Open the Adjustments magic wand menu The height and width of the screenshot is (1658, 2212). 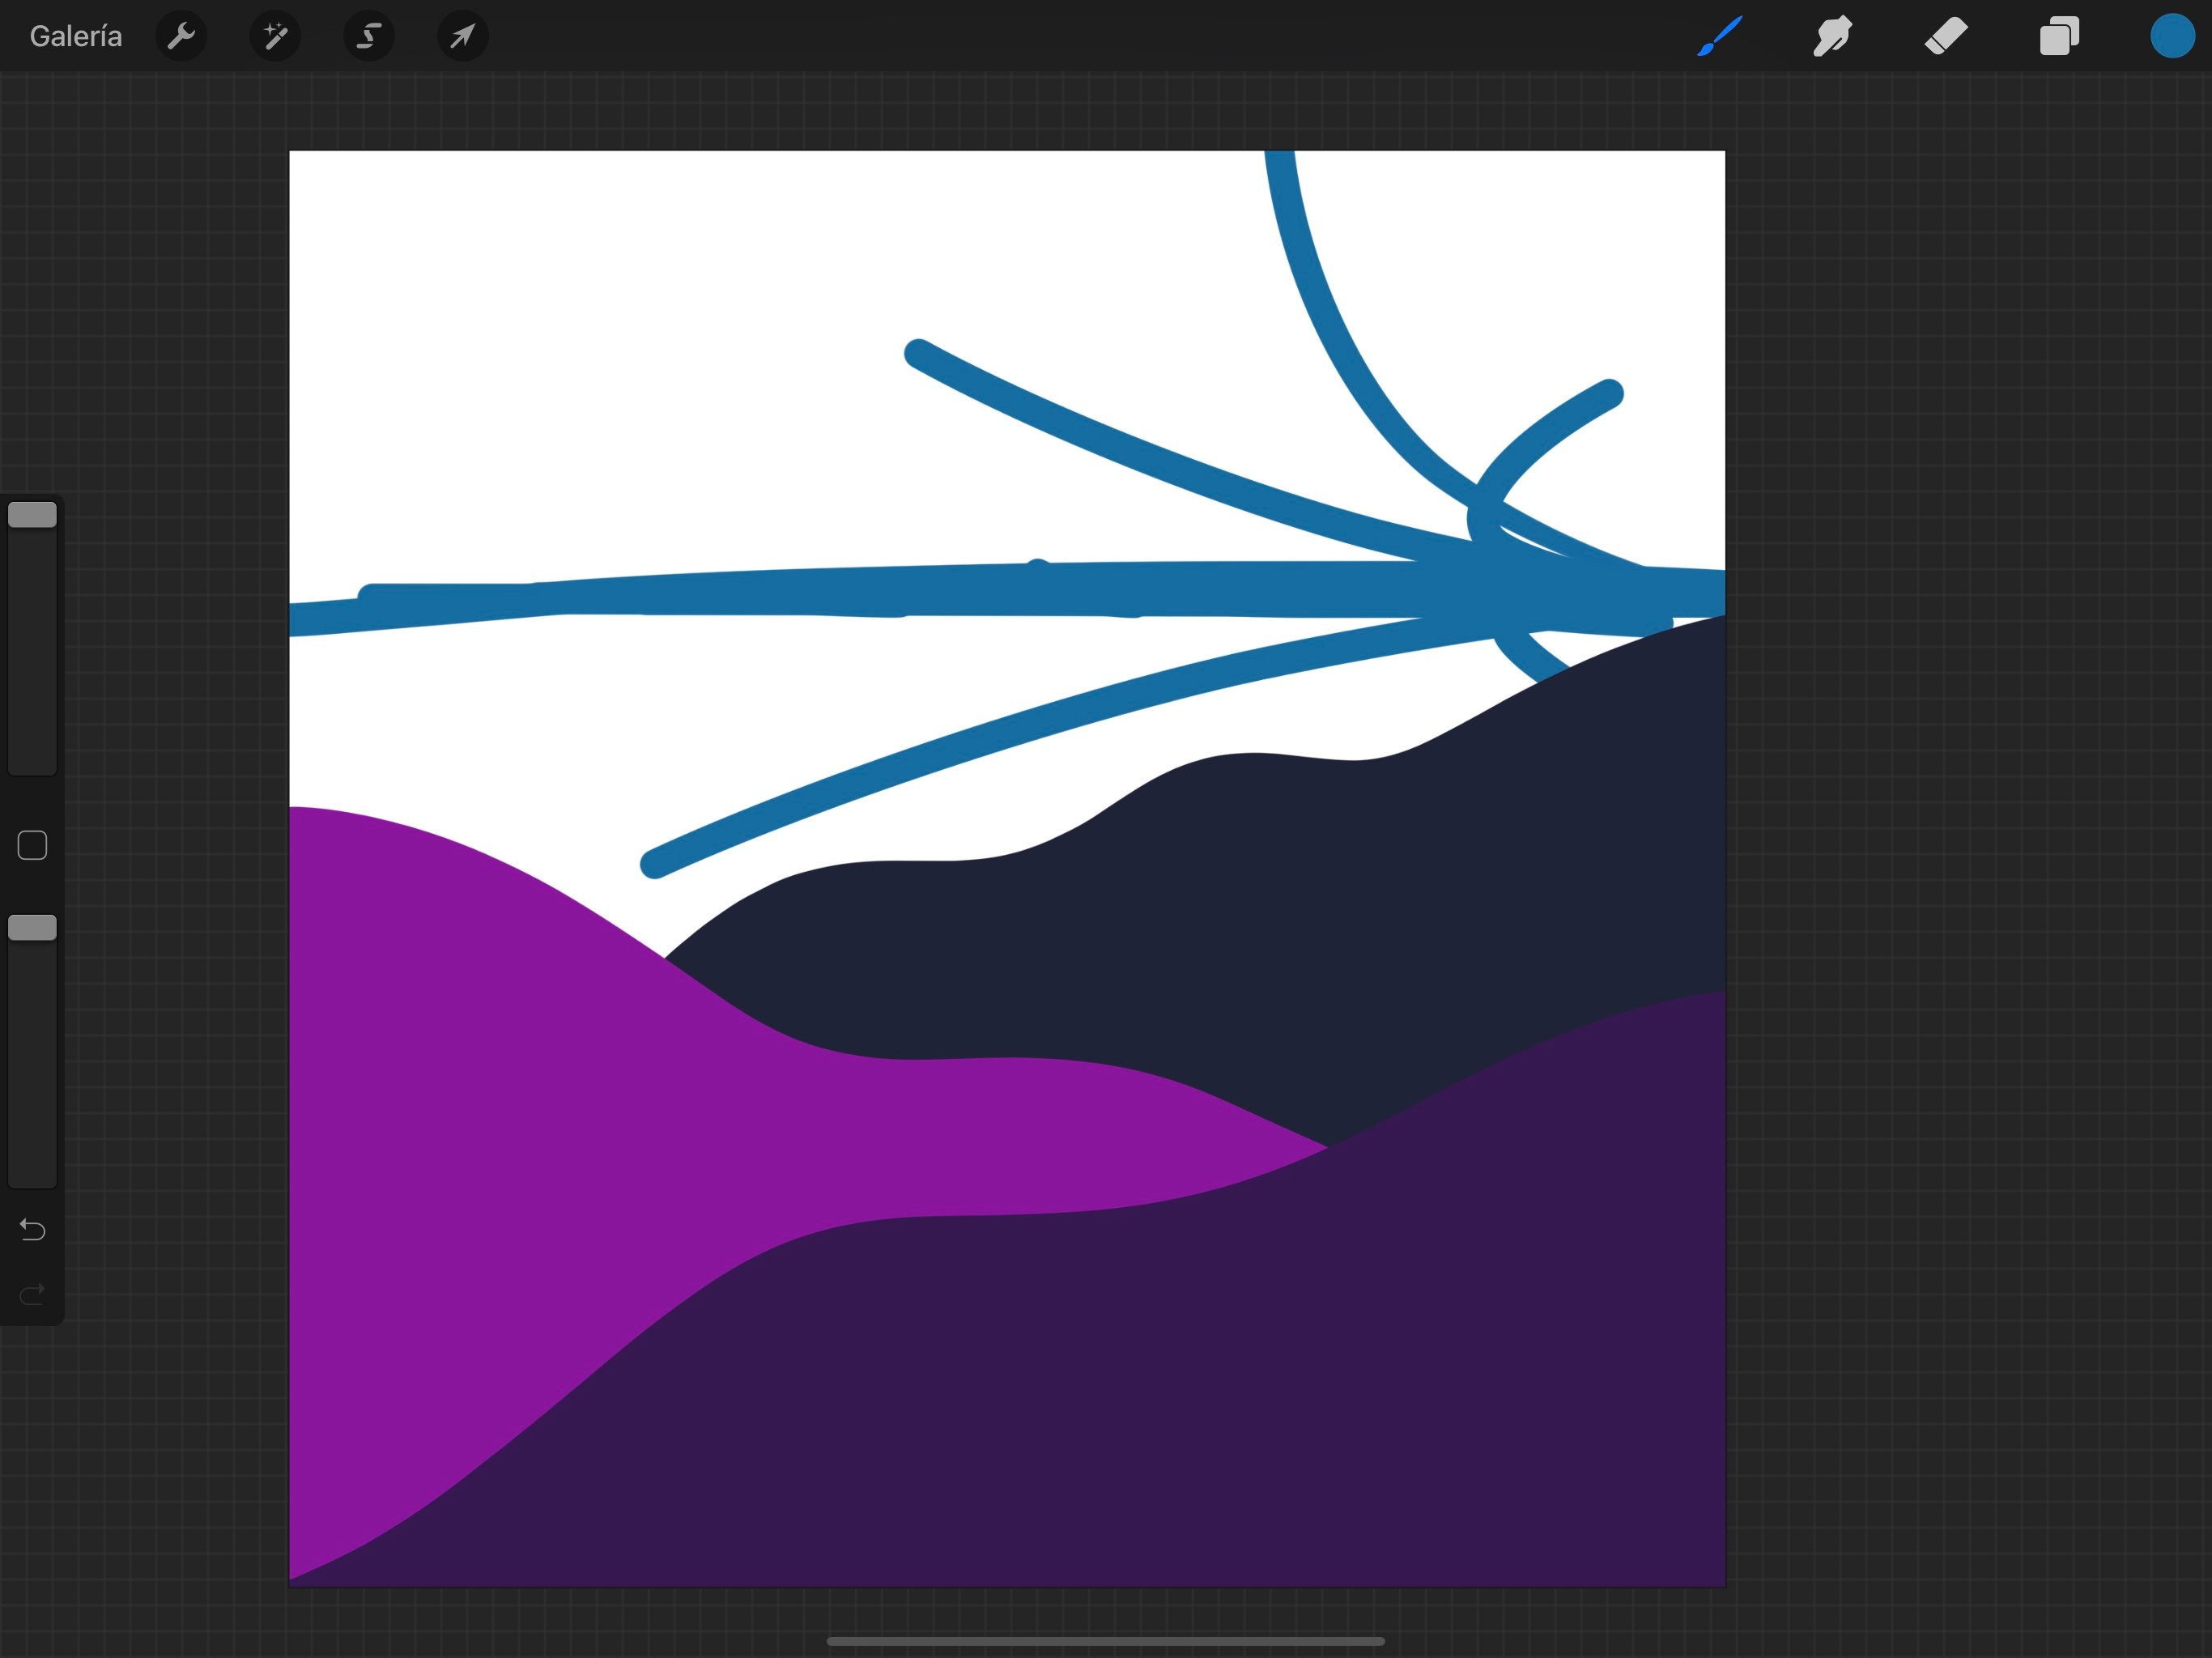275,37
